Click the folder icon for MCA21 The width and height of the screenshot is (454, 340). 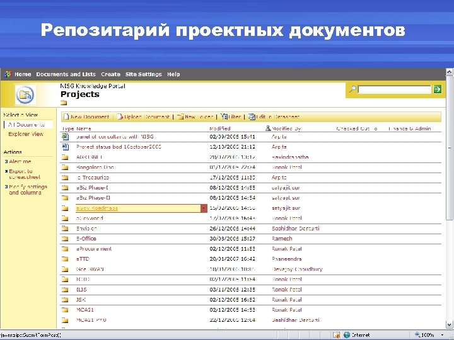coord(65,310)
